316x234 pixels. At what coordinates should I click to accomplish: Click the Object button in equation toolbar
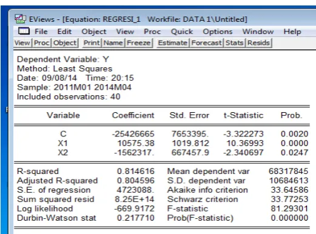pyautogui.click(x=65, y=43)
